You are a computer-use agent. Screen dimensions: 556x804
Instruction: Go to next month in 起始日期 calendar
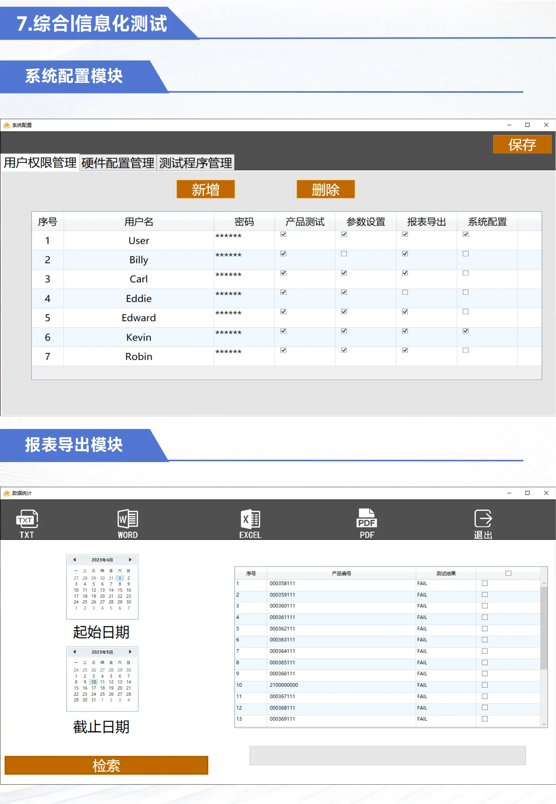(x=130, y=559)
